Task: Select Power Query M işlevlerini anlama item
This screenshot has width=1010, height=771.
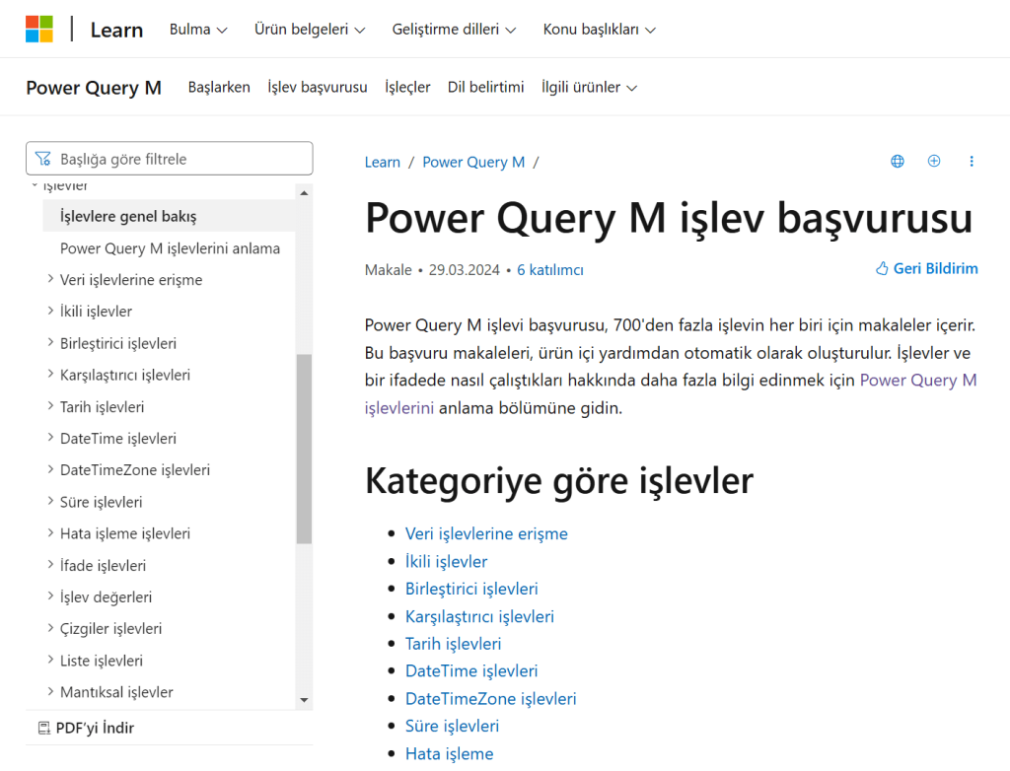Action: point(170,248)
